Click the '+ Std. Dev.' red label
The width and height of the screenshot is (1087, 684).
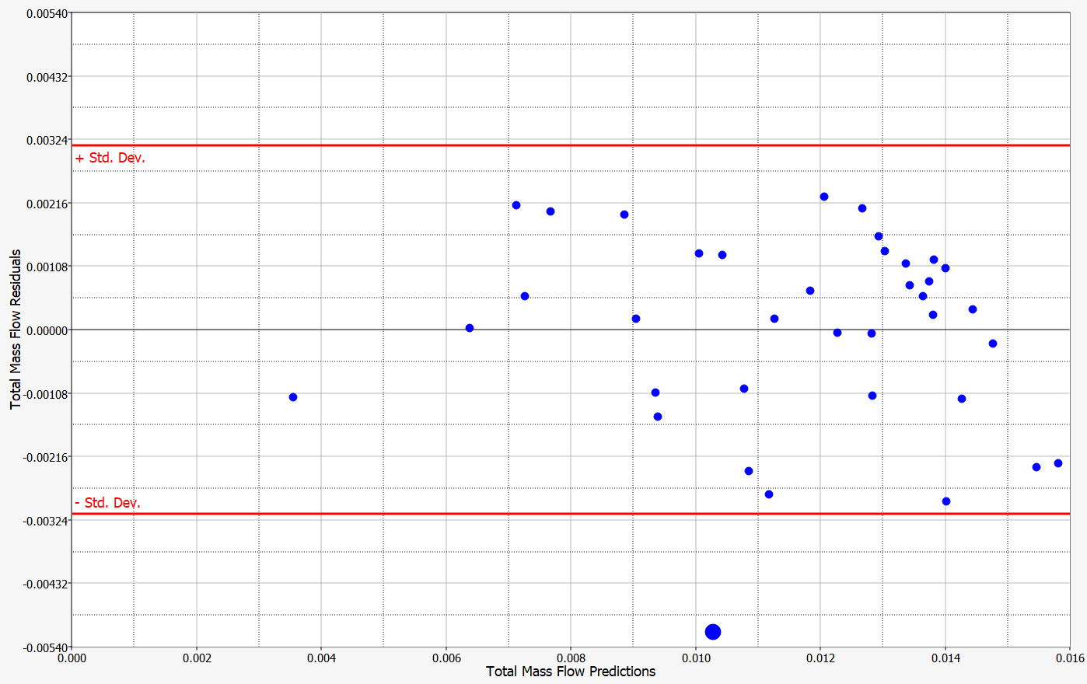(x=110, y=158)
